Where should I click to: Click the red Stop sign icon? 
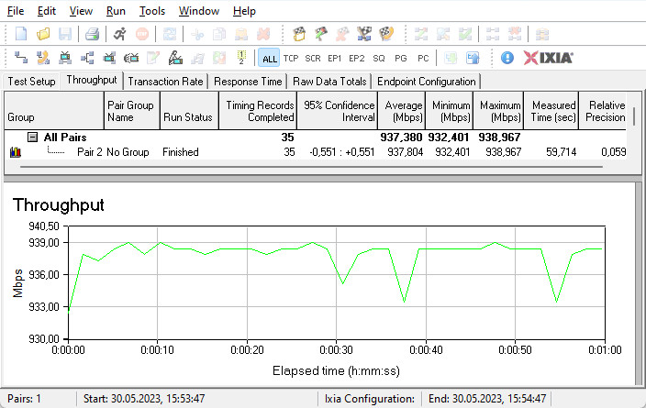tap(142, 34)
